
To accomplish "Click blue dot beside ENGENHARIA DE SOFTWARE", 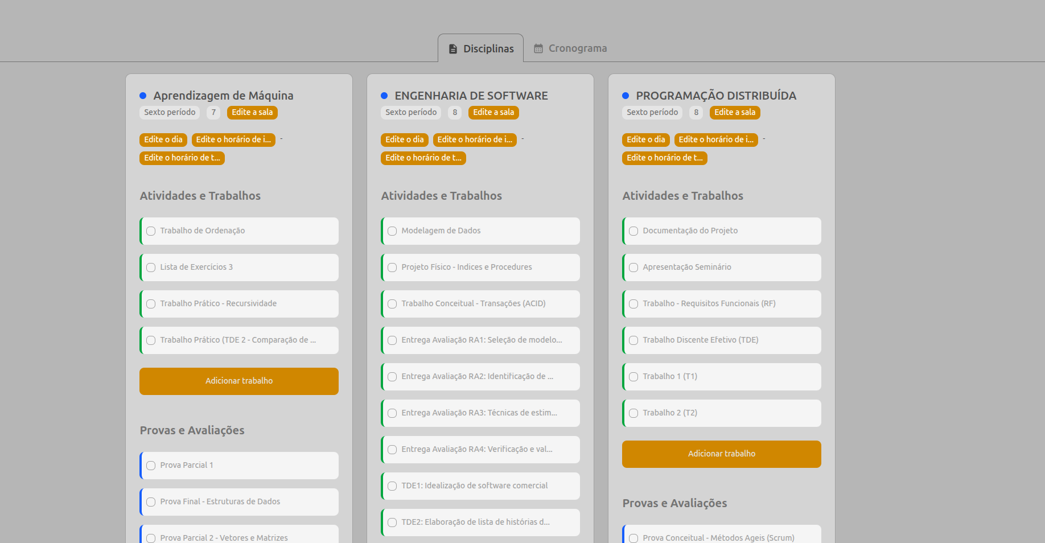I will [x=384, y=96].
